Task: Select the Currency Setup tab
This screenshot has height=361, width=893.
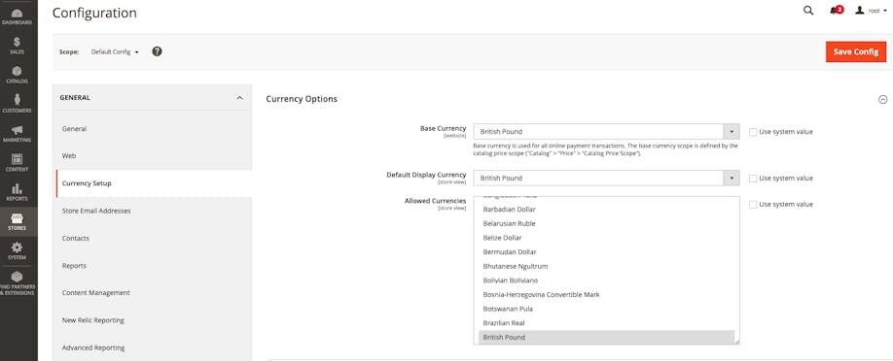Action: (x=154, y=183)
